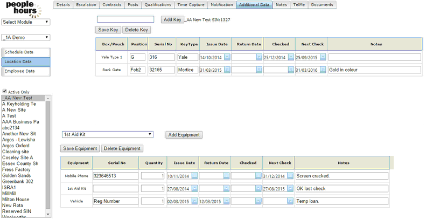Open the Select Module dropdown
Viewport: 426px width, 219px height.
tap(26, 22)
